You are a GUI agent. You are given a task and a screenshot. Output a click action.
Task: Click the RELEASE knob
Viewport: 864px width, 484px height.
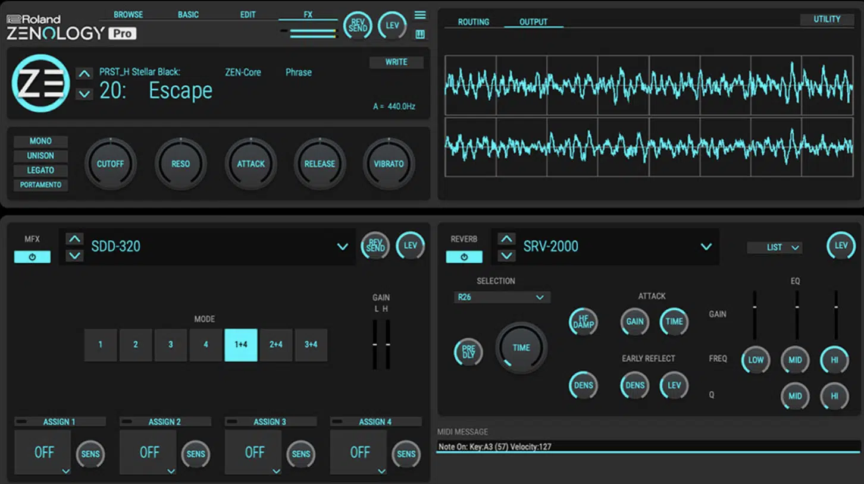pyautogui.click(x=320, y=164)
